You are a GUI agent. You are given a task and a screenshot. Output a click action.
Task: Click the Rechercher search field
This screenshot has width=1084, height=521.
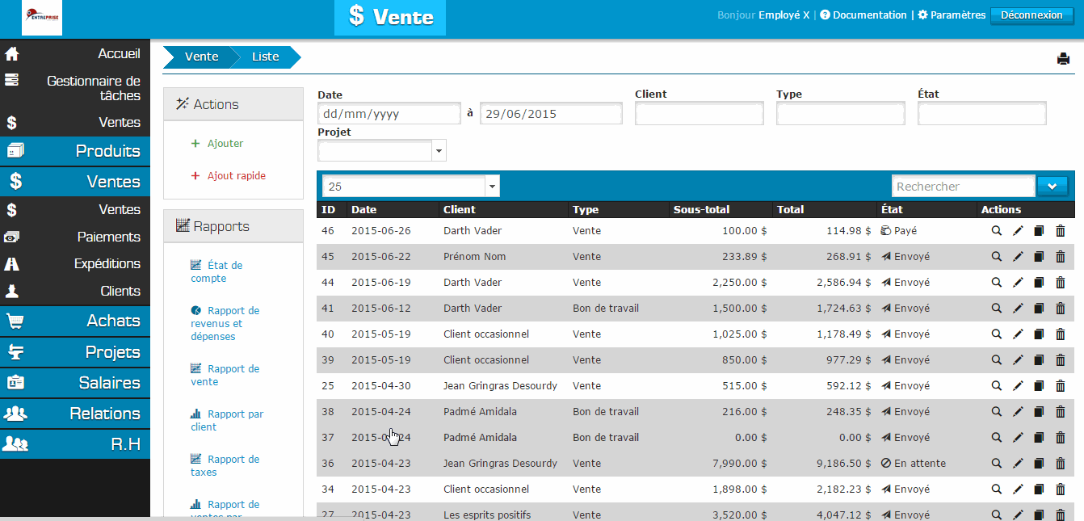point(963,187)
